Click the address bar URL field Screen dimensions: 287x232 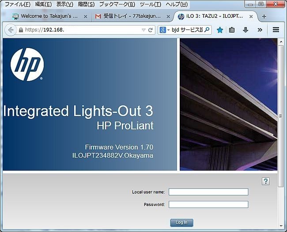click(x=83, y=30)
